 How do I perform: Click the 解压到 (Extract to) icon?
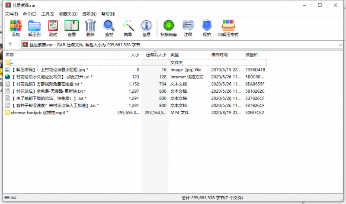coord(34,28)
